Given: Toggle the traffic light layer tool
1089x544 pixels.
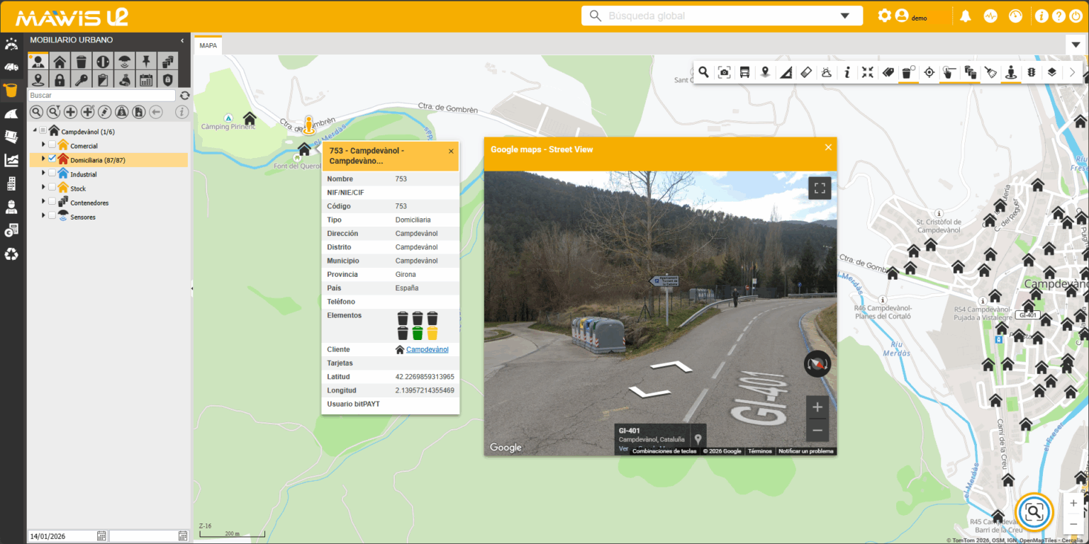Looking at the screenshot, I should (x=1032, y=72).
